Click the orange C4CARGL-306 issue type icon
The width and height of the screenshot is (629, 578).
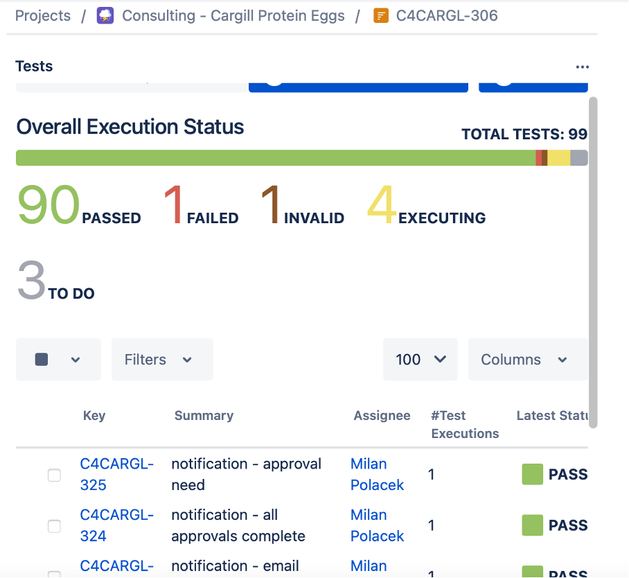tap(380, 15)
